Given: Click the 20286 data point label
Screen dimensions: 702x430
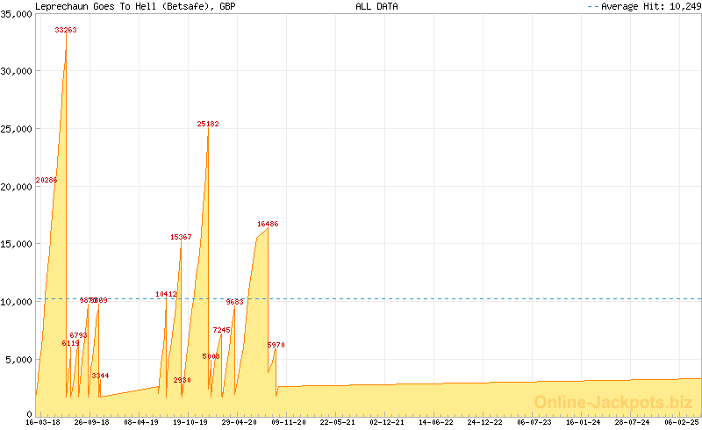Looking at the screenshot, I should [47, 180].
